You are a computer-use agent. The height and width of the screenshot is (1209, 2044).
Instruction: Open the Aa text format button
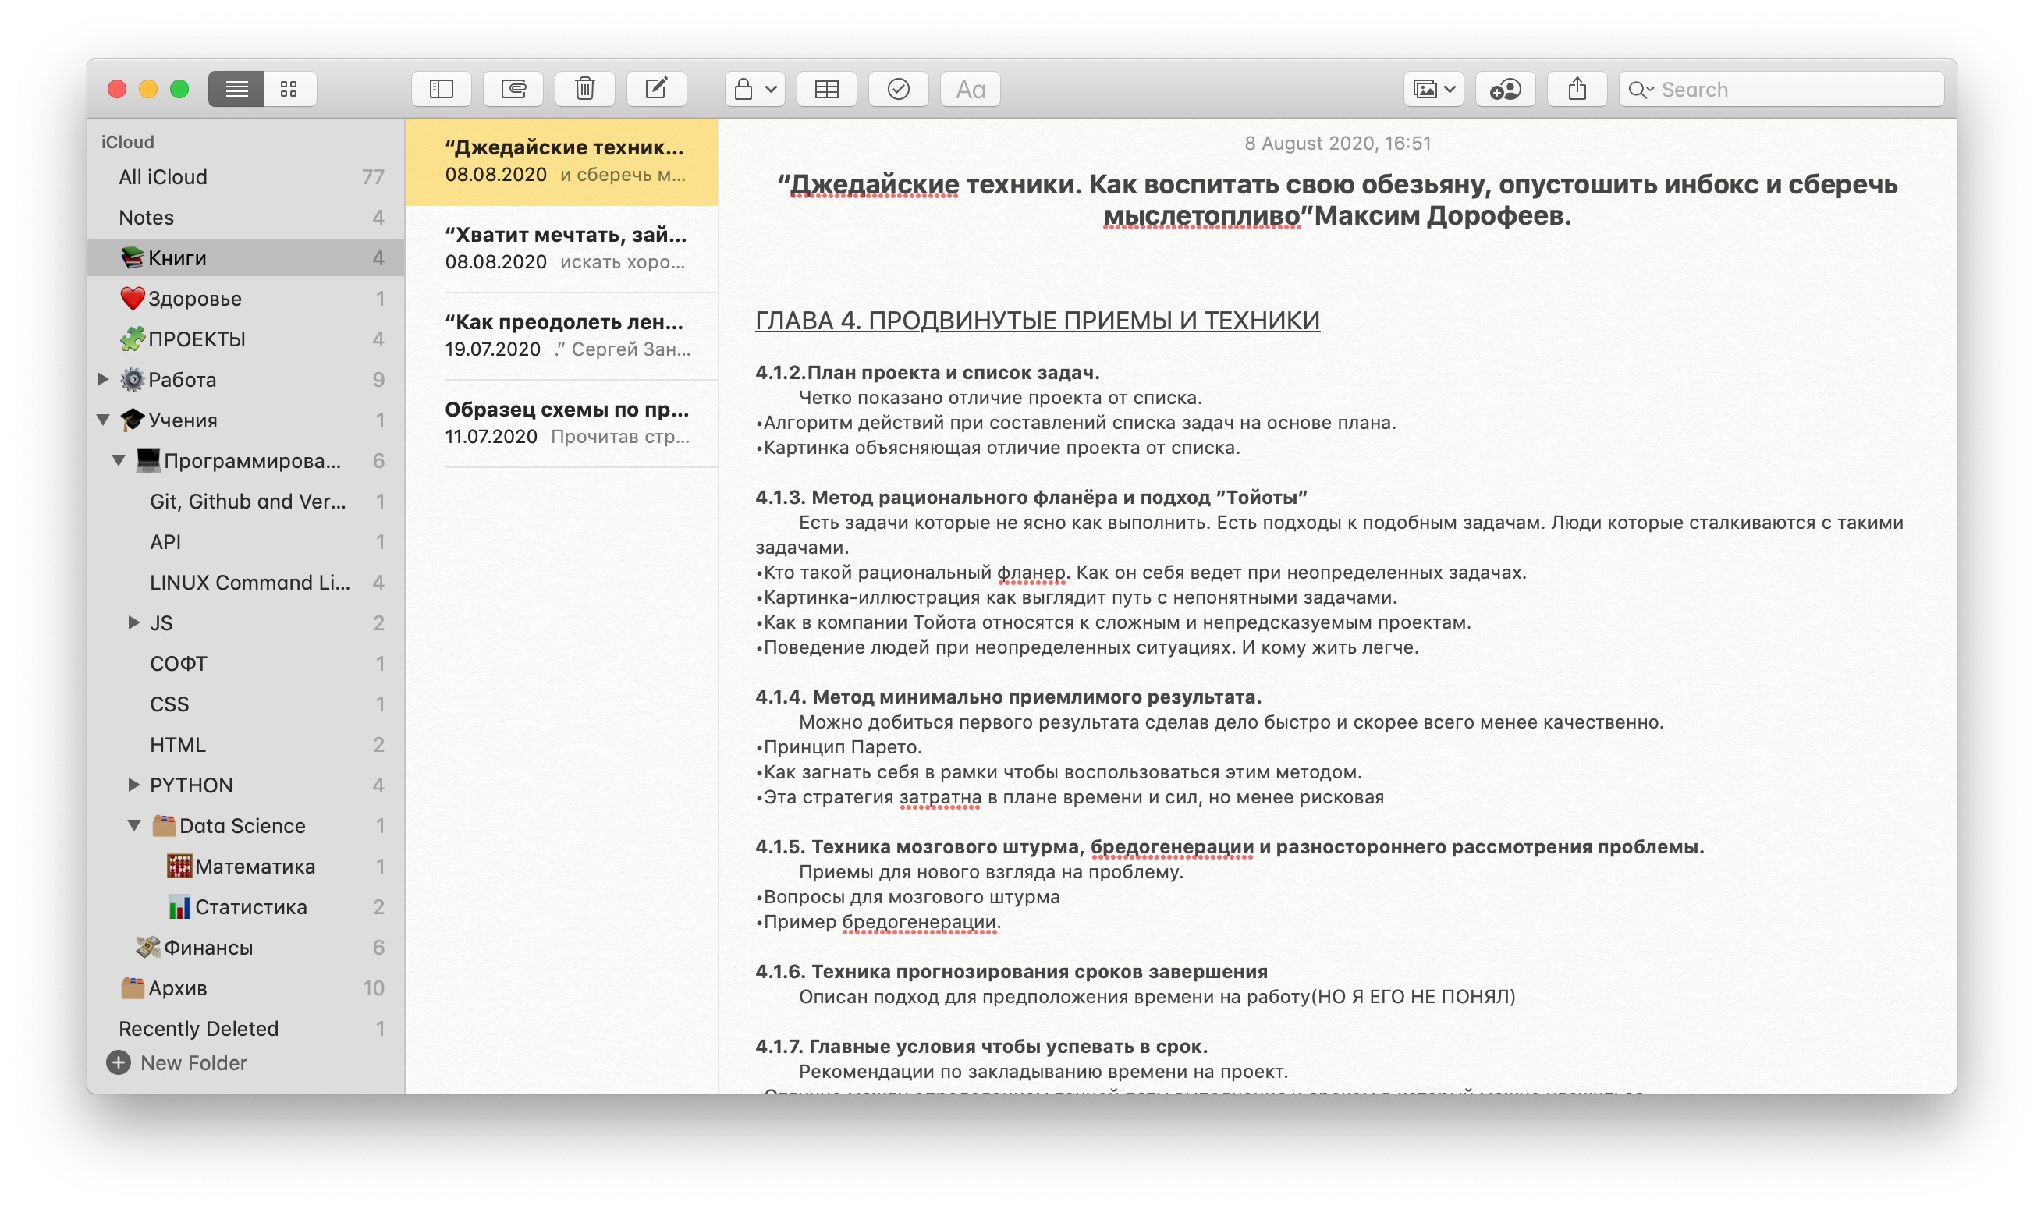pyautogui.click(x=970, y=89)
